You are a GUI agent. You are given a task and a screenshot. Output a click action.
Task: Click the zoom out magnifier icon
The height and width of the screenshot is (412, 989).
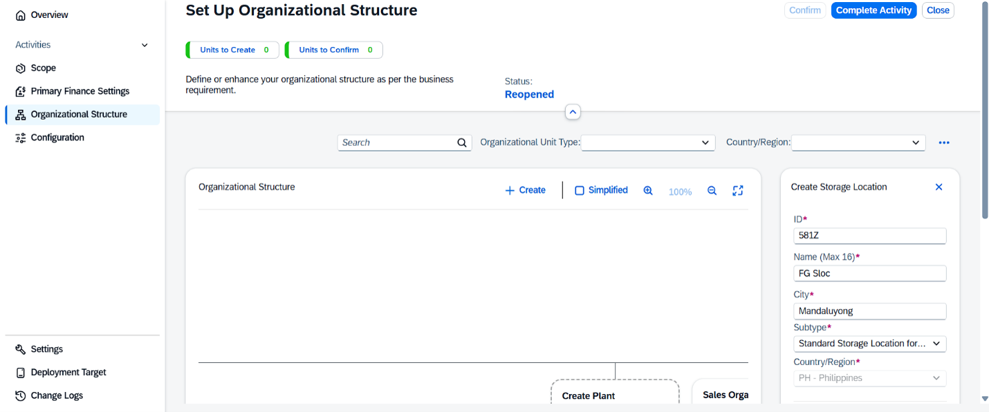point(712,191)
